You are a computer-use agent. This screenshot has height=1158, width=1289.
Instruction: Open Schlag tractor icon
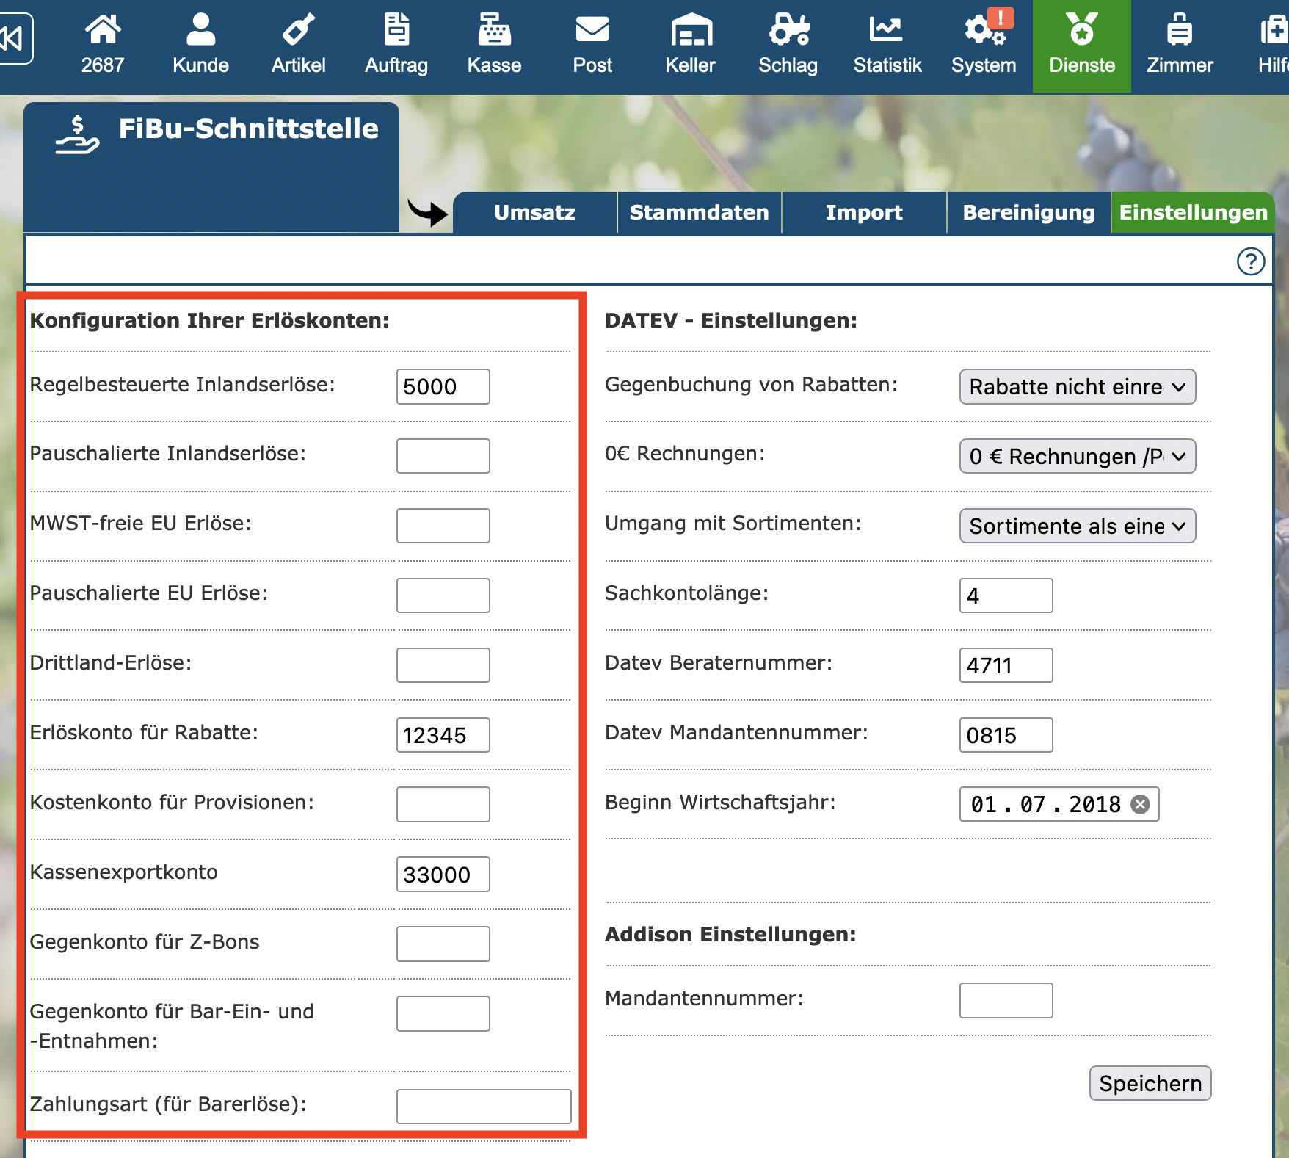(788, 31)
